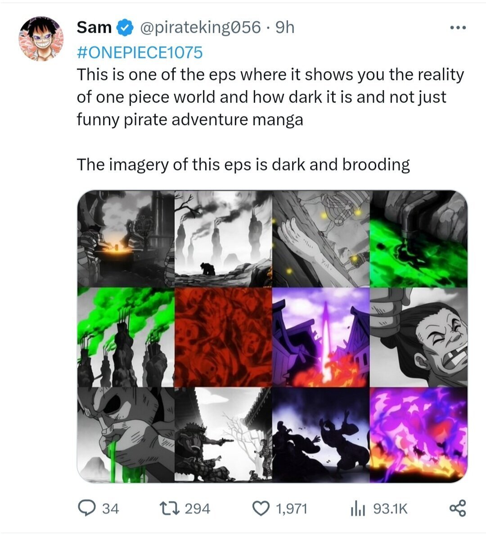Click the blue verified badge
Viewport: 486px width, 535px height.
click(125, 28)
